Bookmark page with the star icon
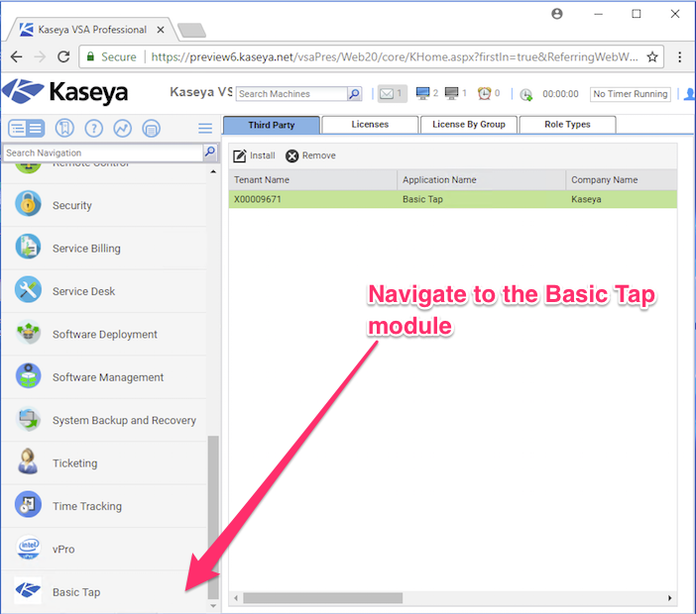696x614 pixels. coord(652,56)
